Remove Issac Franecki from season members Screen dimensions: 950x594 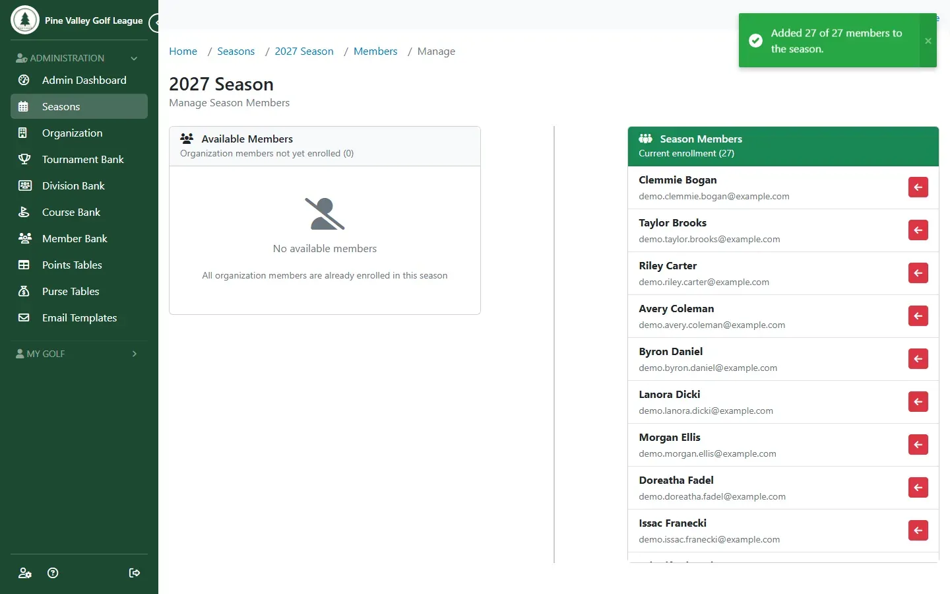pos(918,531)
